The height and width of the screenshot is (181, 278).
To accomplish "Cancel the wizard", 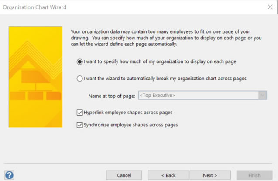I will point(124,175).
